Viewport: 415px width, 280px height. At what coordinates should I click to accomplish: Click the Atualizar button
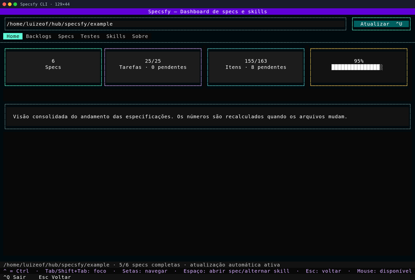(x=381, y=24)
